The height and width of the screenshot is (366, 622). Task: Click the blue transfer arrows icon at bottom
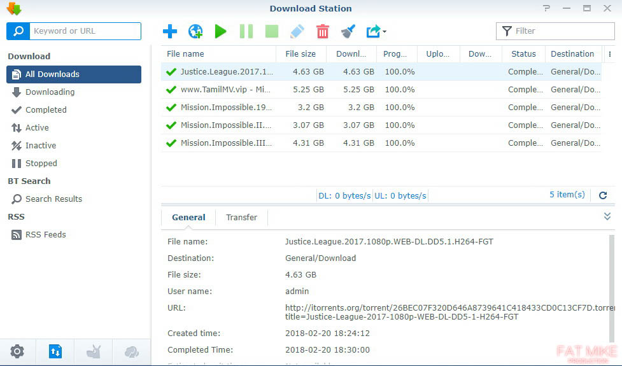click(55, 351)
